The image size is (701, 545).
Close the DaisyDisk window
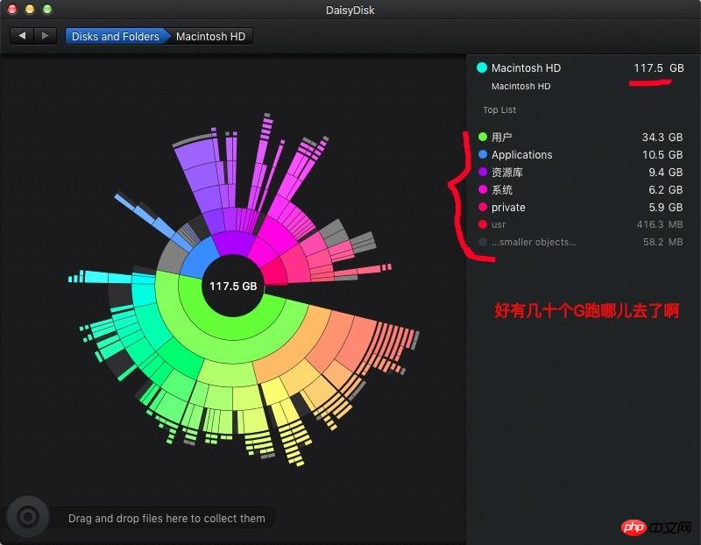[12, 9]
